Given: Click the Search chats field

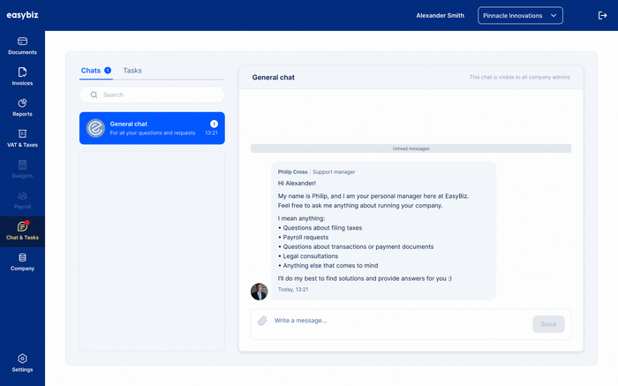Looking at the screenshot, I should point(152,95).
